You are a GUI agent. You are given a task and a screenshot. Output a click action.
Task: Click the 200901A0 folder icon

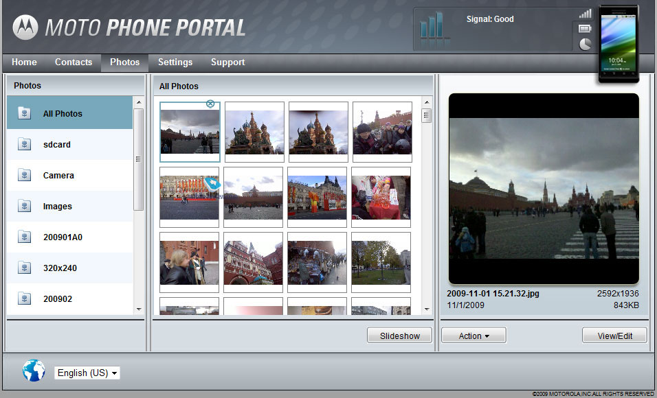tap(24, 237)
